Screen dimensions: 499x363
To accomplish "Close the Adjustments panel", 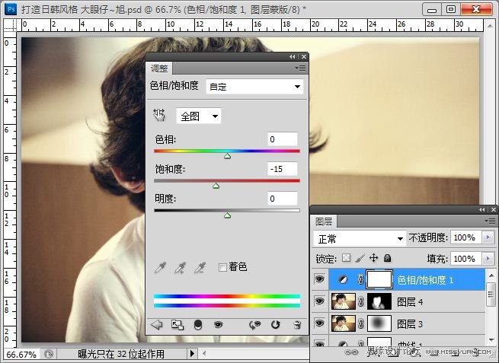I will (x=304, y=56).
